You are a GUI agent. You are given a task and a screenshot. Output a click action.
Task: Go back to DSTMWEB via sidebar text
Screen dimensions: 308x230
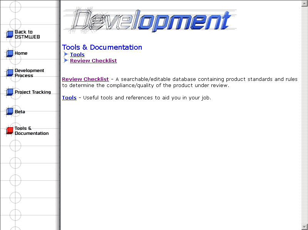click(27, 35)
